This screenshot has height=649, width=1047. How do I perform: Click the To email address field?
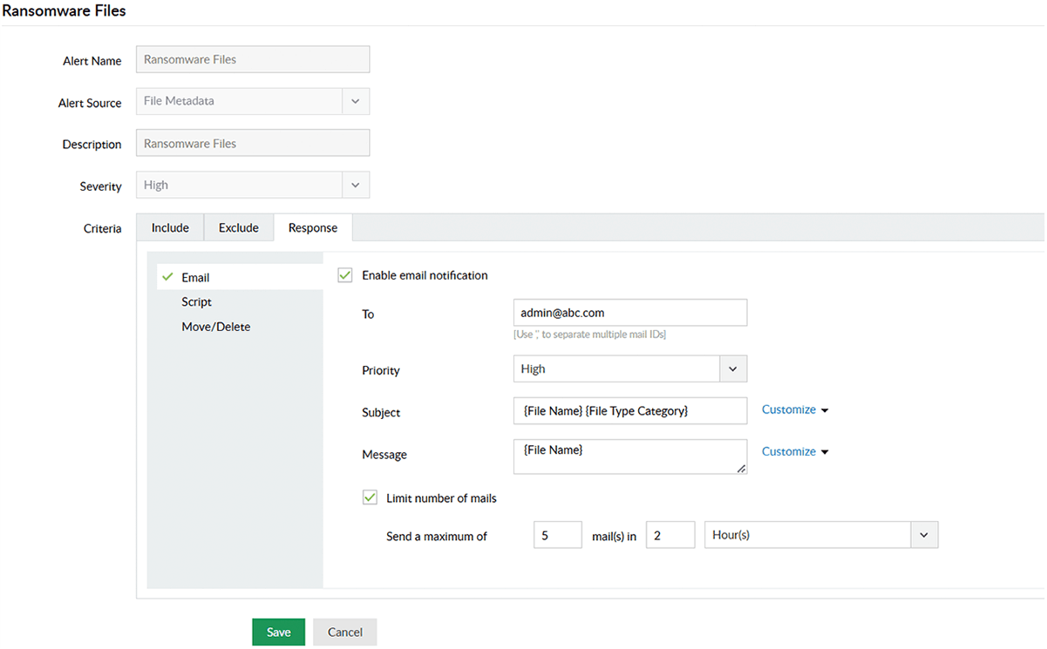tap(629, 313)
